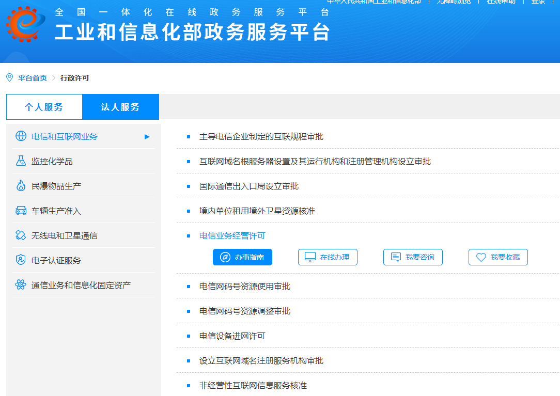Click 行政许可 in breadcrumb

(x=74, y=78)
